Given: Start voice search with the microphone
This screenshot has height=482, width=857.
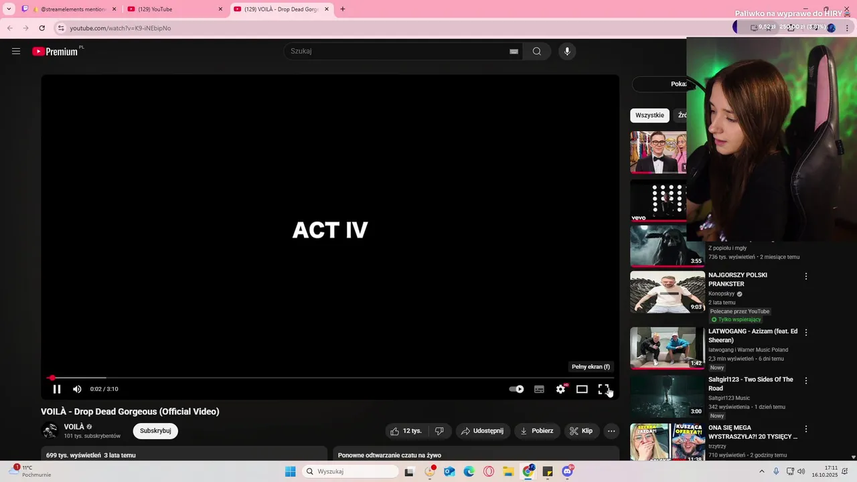Looking at the screenshot, I should [x=567, y=52].
